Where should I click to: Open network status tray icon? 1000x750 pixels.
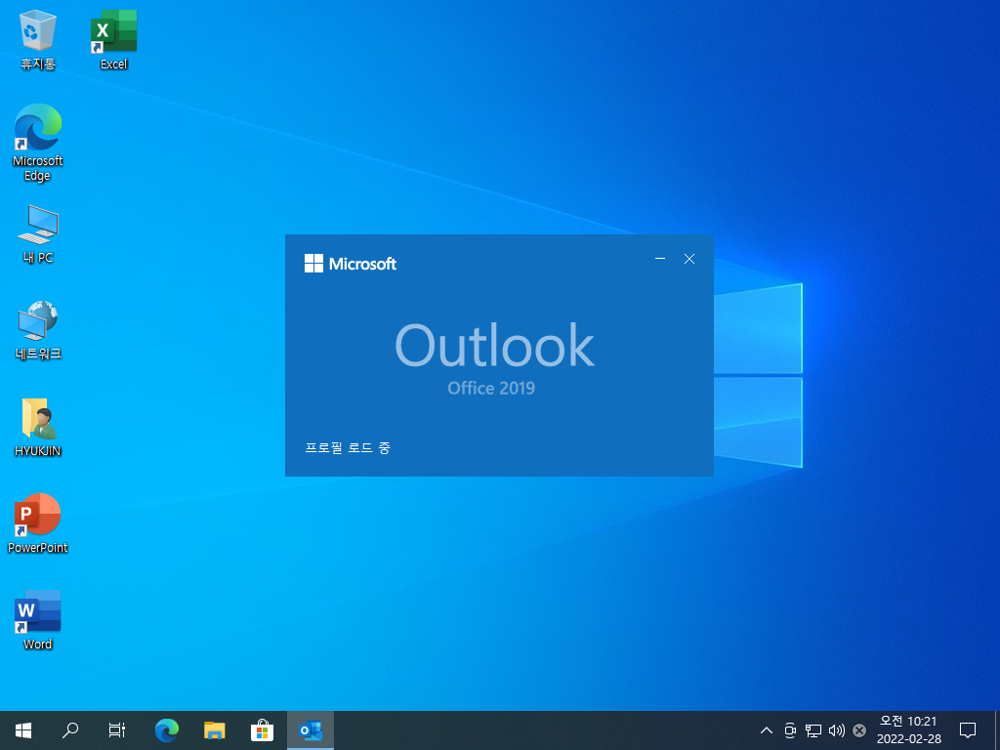point(813,730)
